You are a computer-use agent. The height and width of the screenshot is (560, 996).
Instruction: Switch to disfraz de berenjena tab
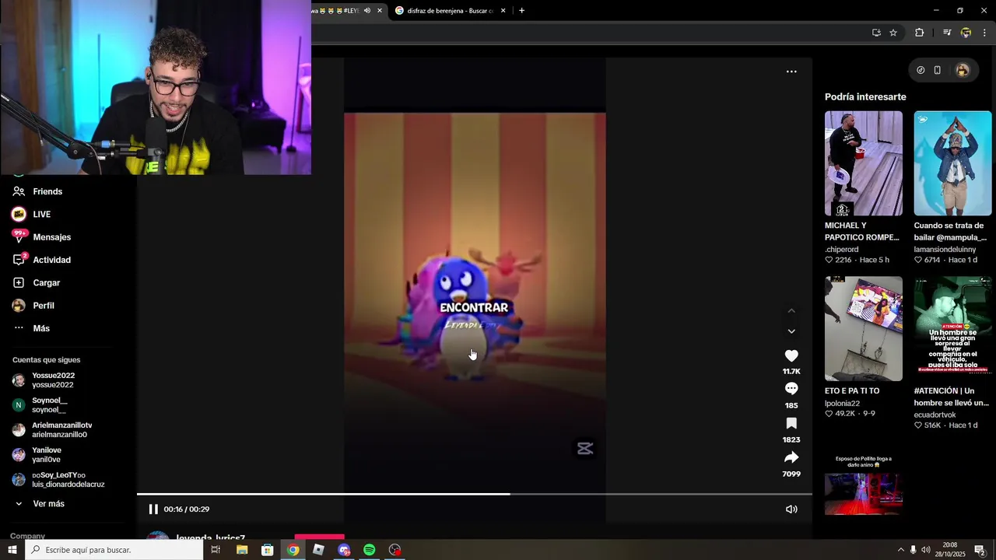(x=448, y=11)
